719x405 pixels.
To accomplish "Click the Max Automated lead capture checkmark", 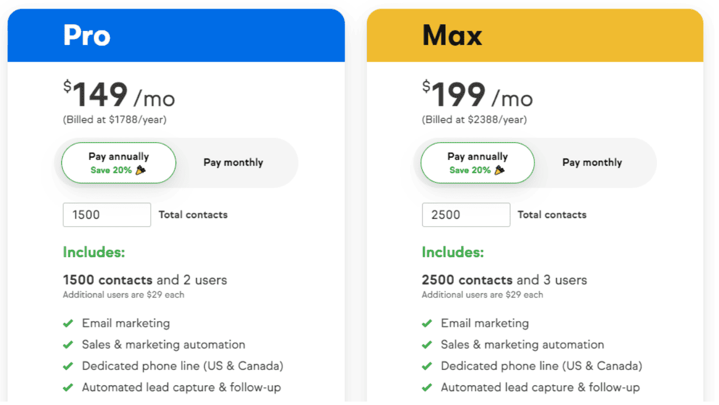I will coord(427,387).
